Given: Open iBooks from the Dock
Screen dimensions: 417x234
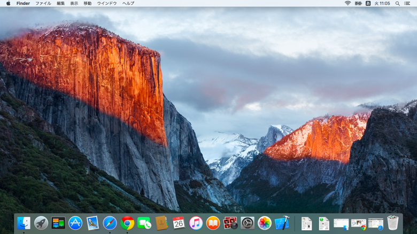Looking at the screenshot, I should coord(213,223).
